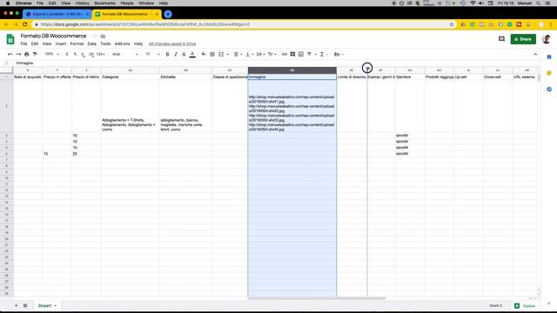This screenshot has width=557, height=313.
Task: Open font size dropdown
Action: (x=152, y=54)
